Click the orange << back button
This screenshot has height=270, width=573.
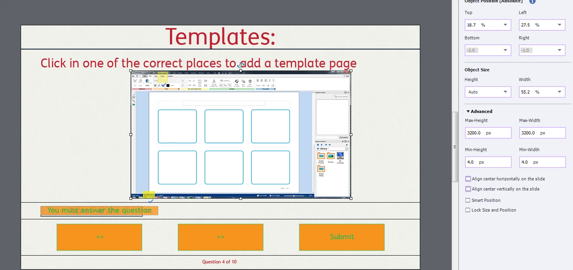coord(99,237)
